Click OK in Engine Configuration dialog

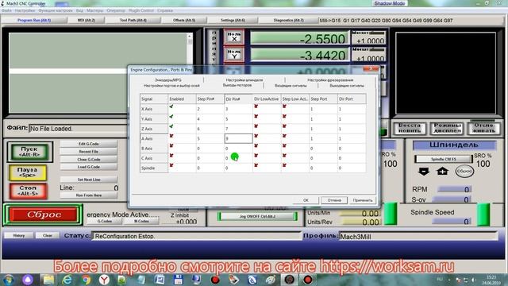click(x=306, y=200)
